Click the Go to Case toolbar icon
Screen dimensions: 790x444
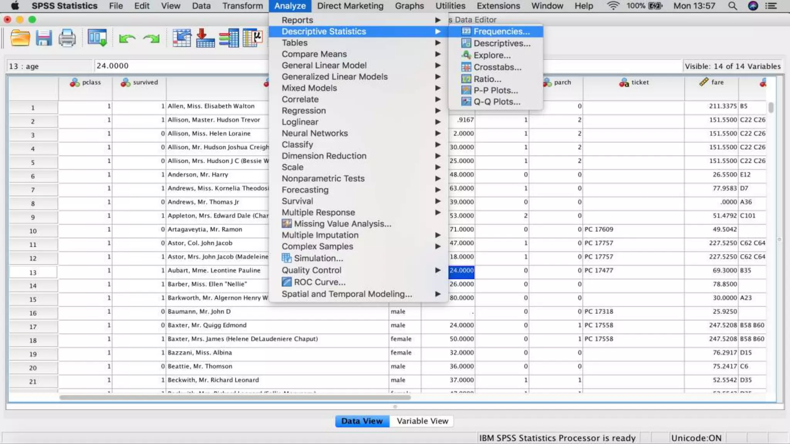182,38
